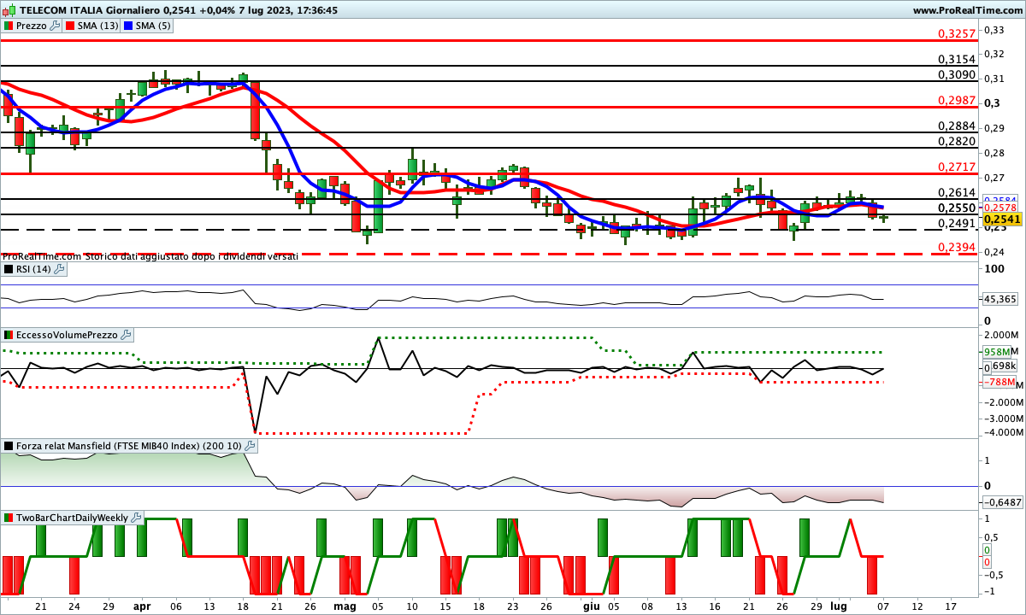The width and height of the screenshot is (1026, 615).
Task: Click the 0,2550 price level label
Action: coord(957,208)
